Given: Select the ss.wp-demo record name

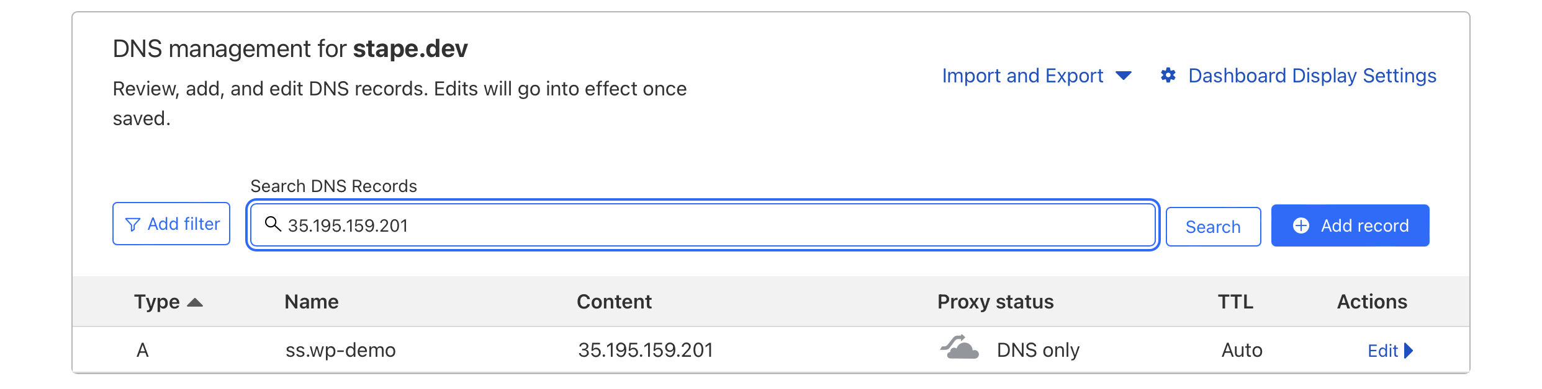Looking at the screenshot, I should tap(340, 350).
